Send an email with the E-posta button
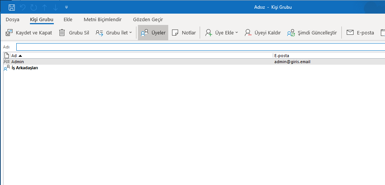 click(360, 33)
